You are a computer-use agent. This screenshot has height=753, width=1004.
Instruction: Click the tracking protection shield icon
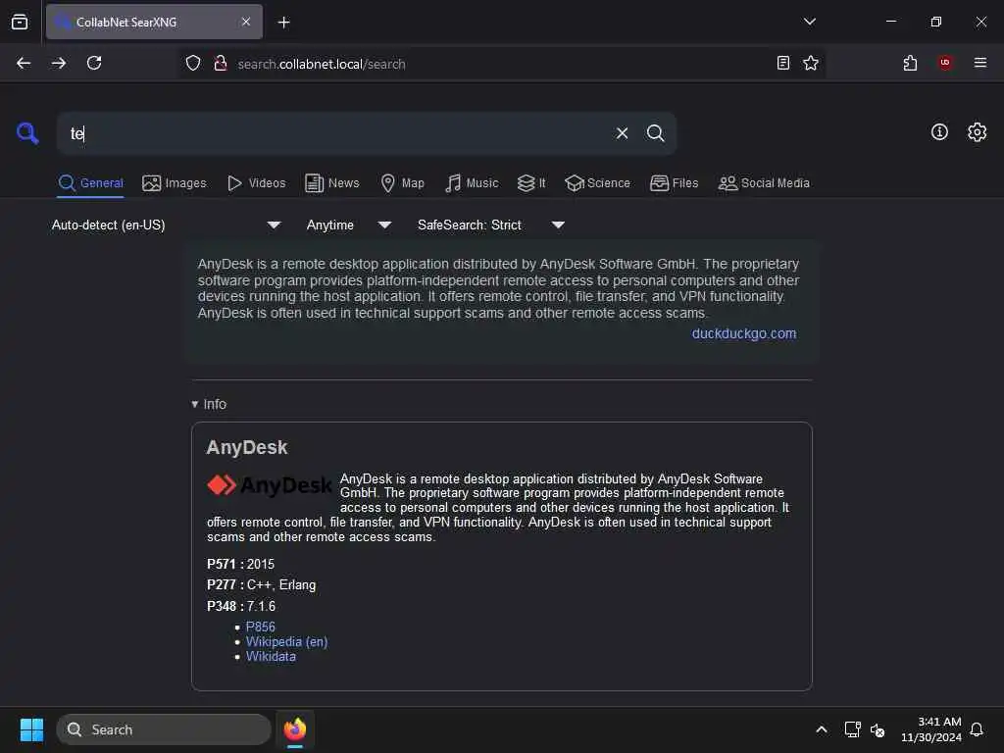pyautogui.click(x=193, y=63)
